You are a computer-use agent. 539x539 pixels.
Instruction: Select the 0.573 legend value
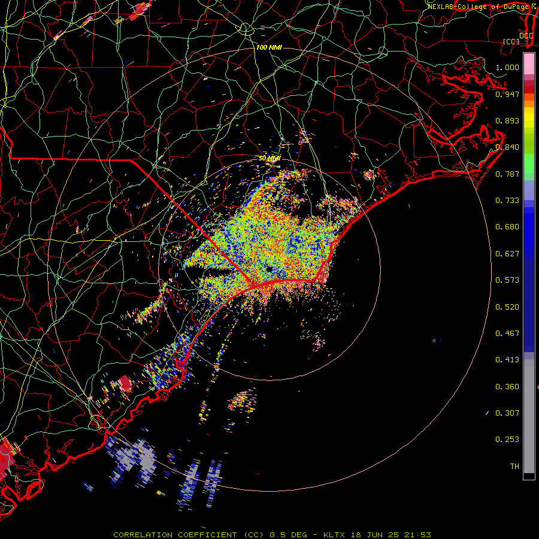point(507,280)
